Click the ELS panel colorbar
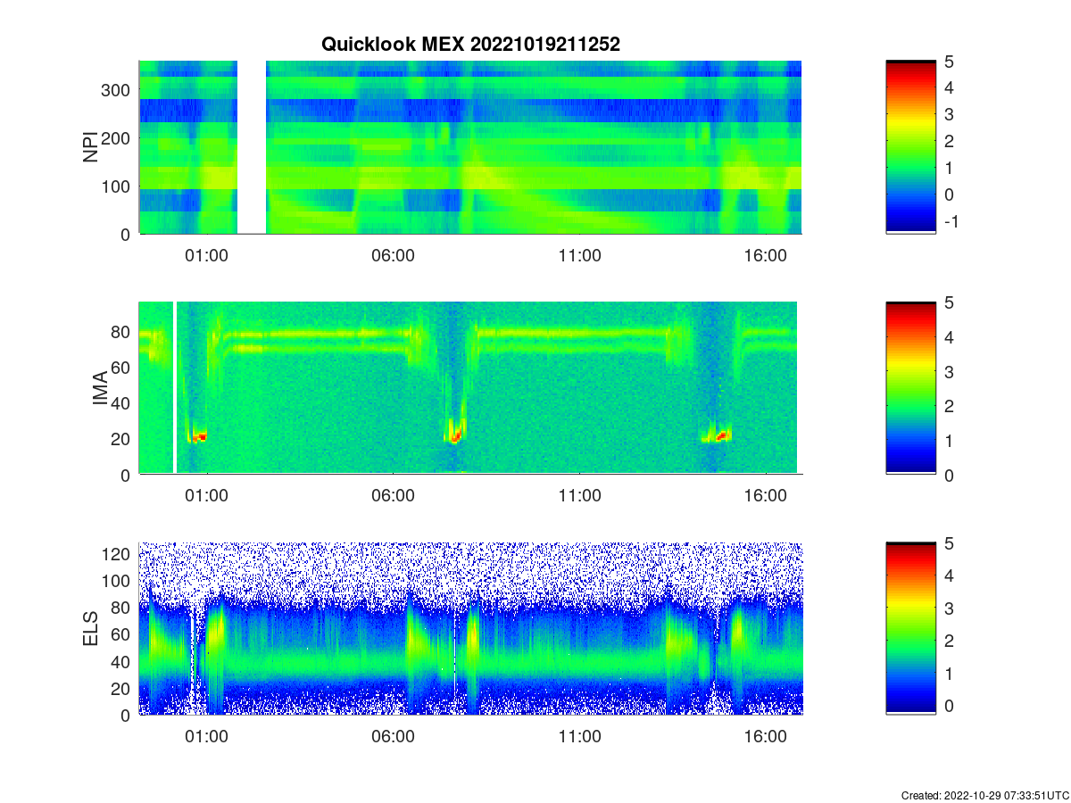 pos(910,629)
